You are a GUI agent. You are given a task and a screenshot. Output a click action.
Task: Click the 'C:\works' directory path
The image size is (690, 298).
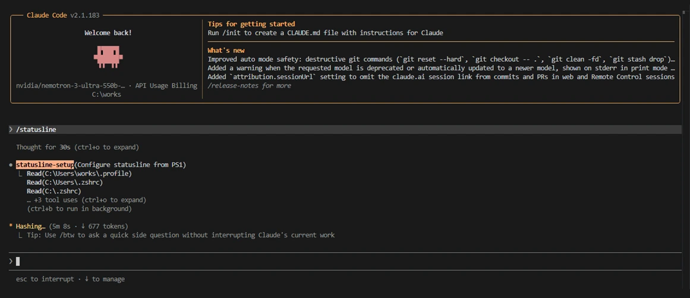pyautogui.click(x=106, y=94)
